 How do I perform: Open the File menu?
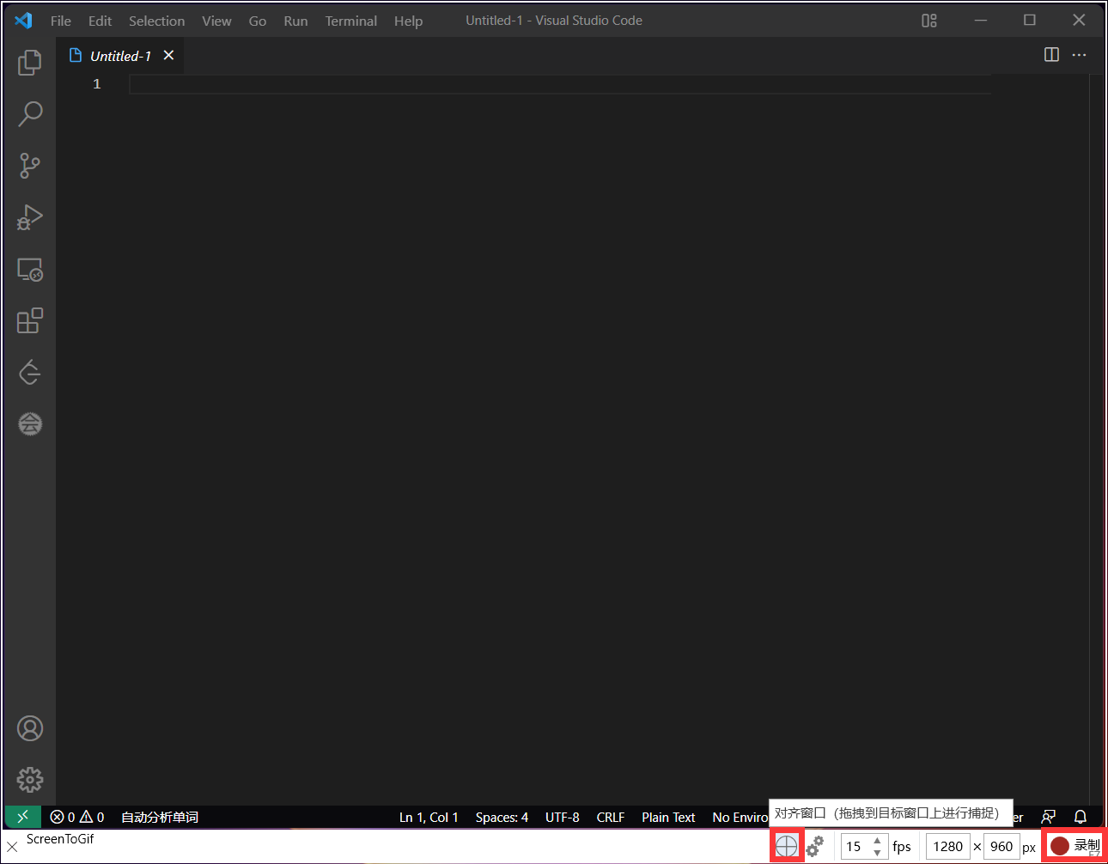61,21
